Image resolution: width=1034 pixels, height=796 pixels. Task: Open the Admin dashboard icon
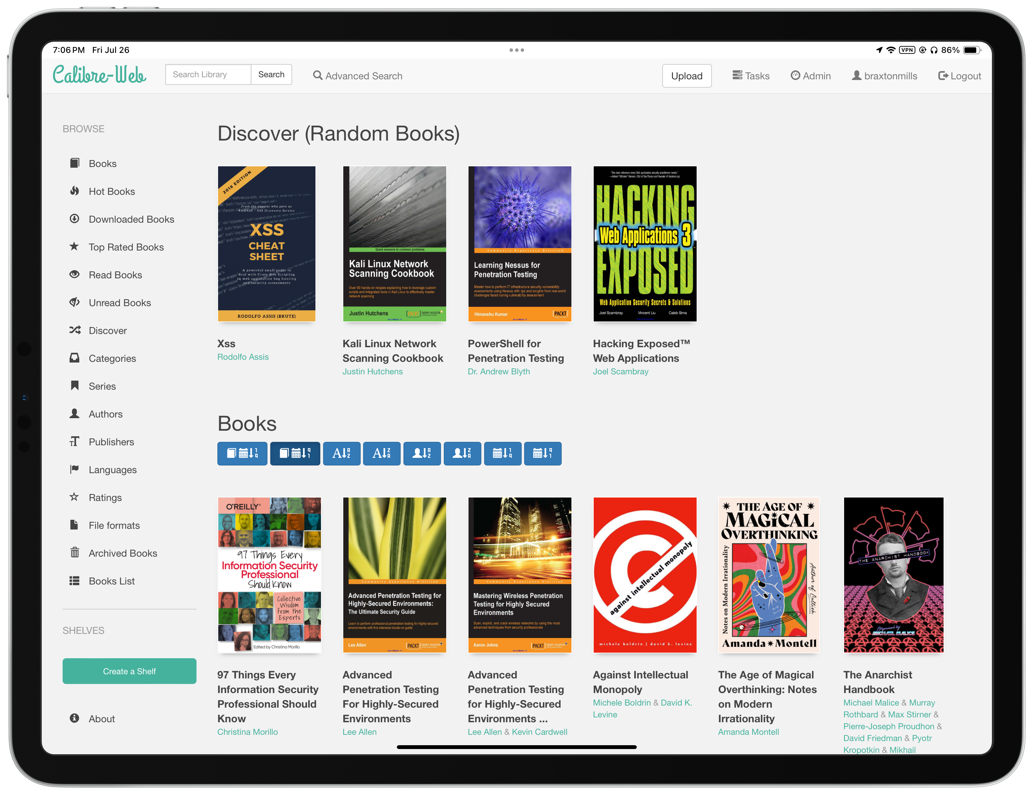click(795, 75)
